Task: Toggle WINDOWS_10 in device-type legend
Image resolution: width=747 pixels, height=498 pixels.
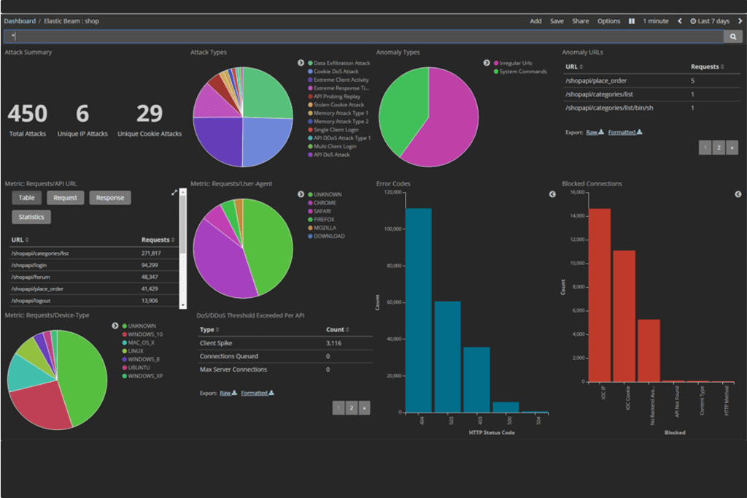Action: (145, 334)
